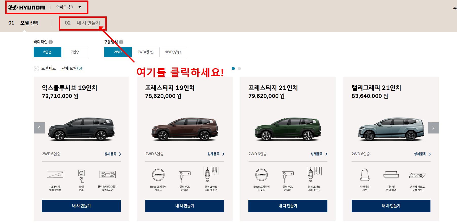Click the right carousel arrow
457x224 pixels.
tap(433, 128)
